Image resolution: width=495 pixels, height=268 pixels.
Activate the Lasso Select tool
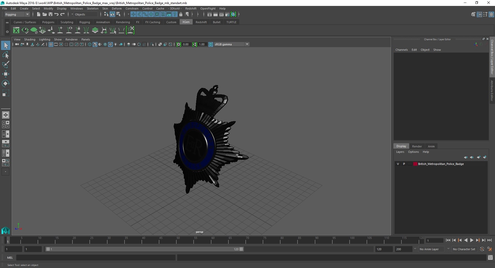click(x=6, y=55)
